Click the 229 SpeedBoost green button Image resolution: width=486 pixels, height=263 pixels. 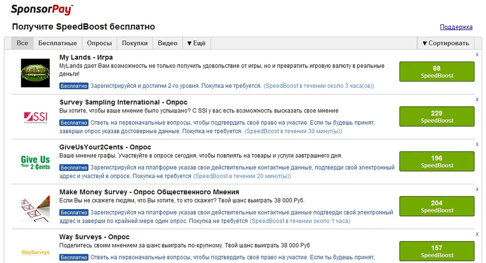click(x=436, y=116)
